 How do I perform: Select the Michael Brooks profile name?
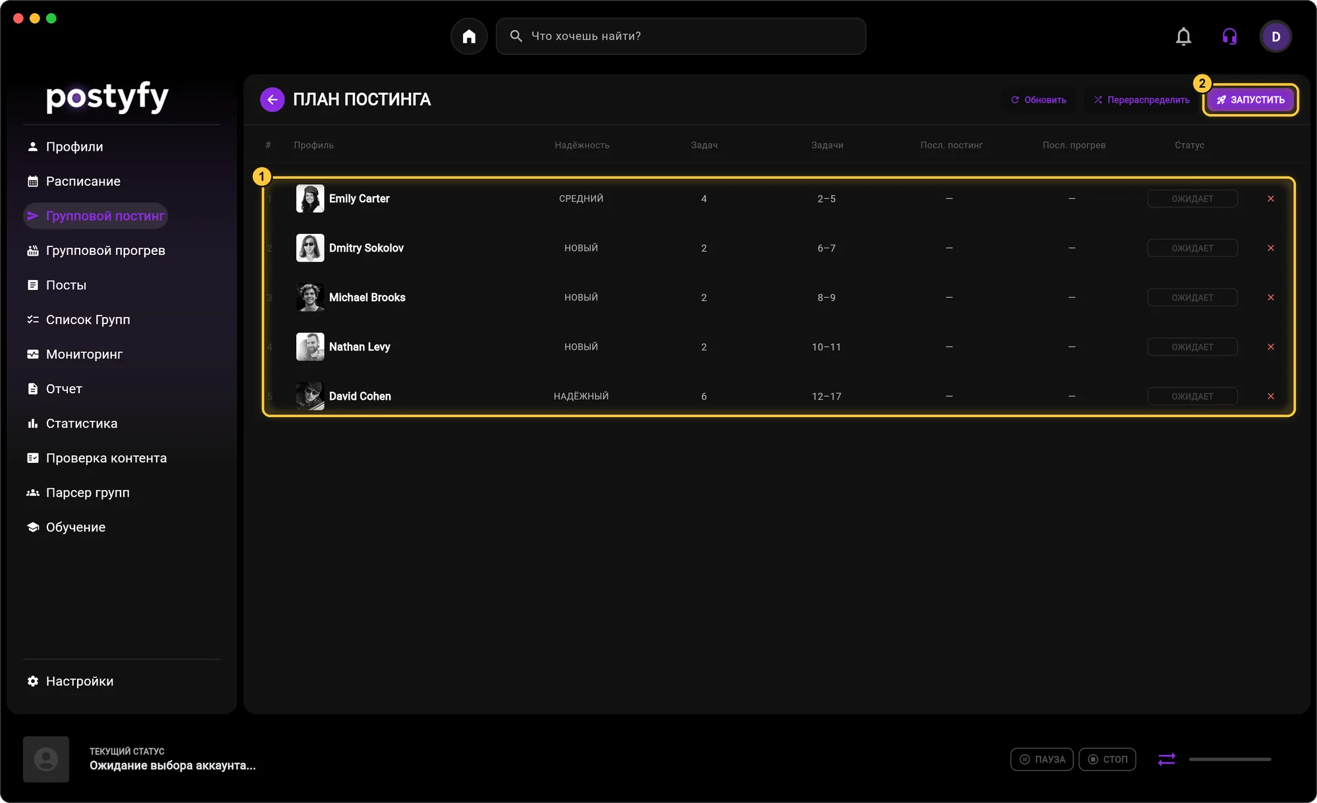click(x=367, y=297)
